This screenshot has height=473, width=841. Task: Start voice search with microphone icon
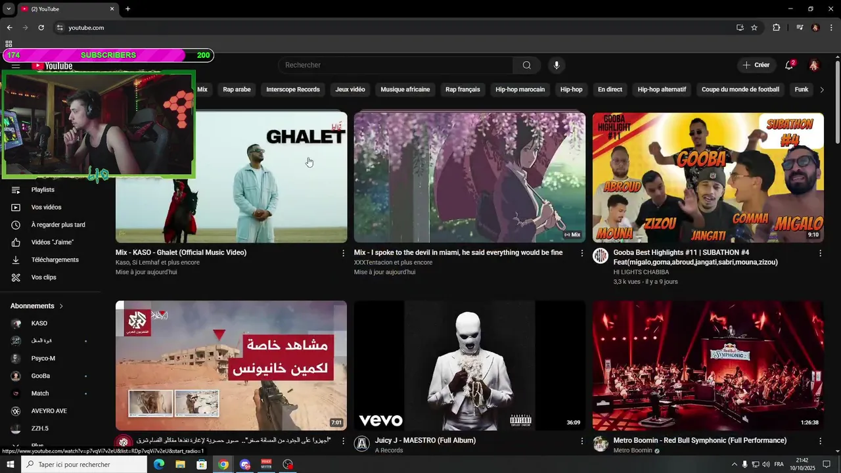[557, 65]
